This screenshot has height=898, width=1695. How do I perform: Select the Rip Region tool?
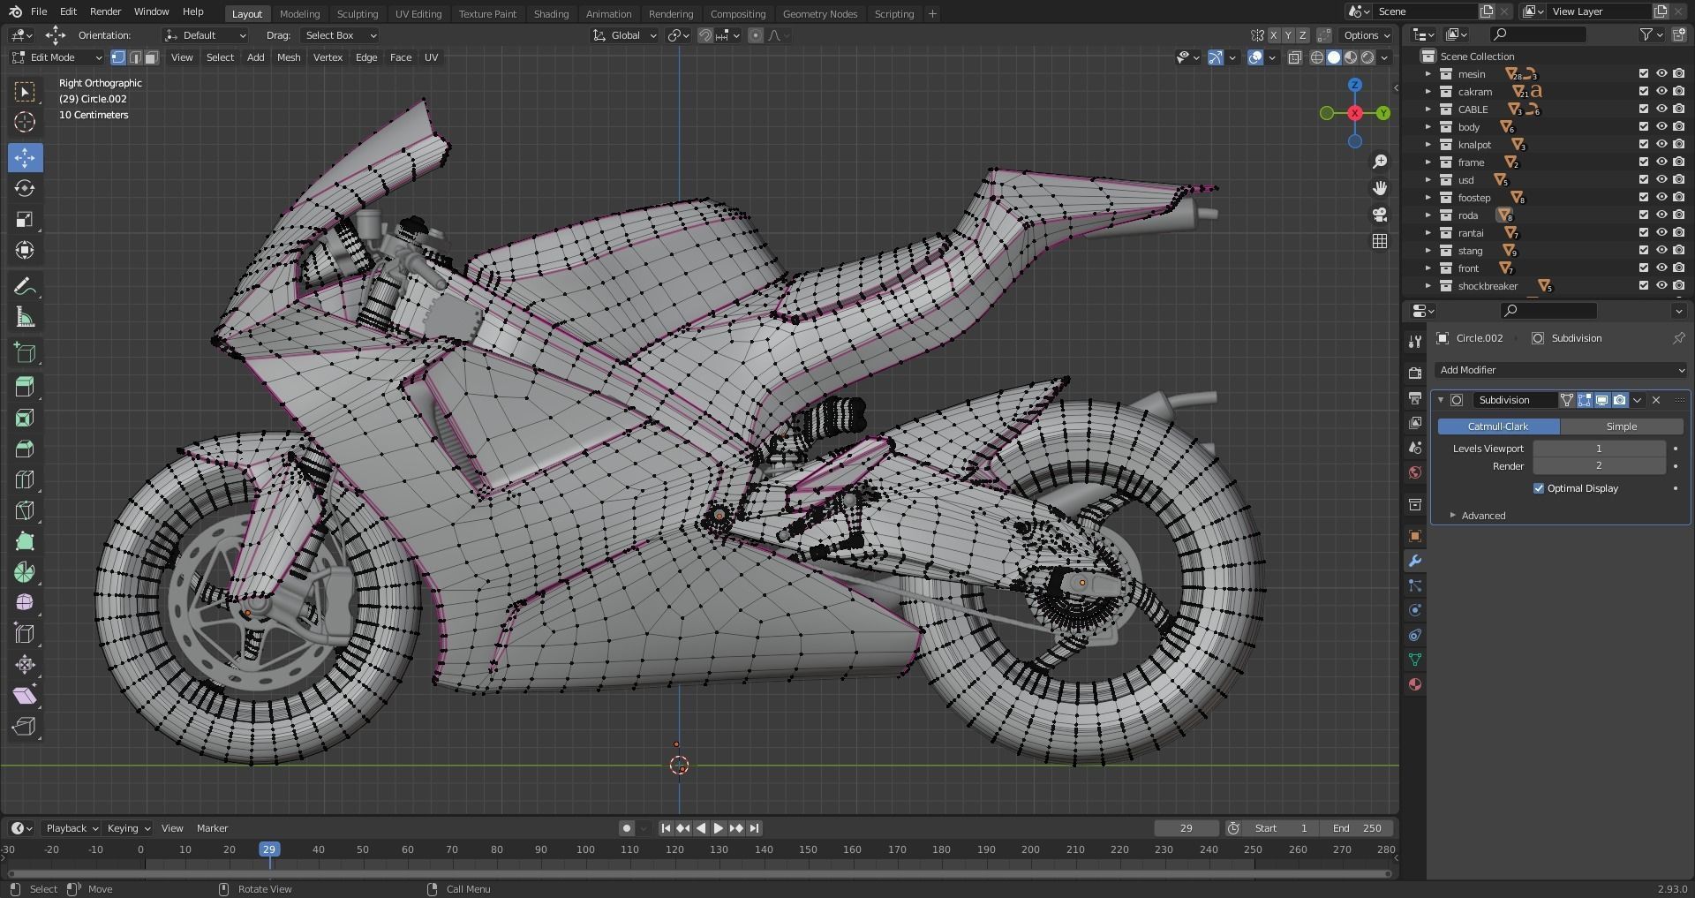tap(25, 727)
